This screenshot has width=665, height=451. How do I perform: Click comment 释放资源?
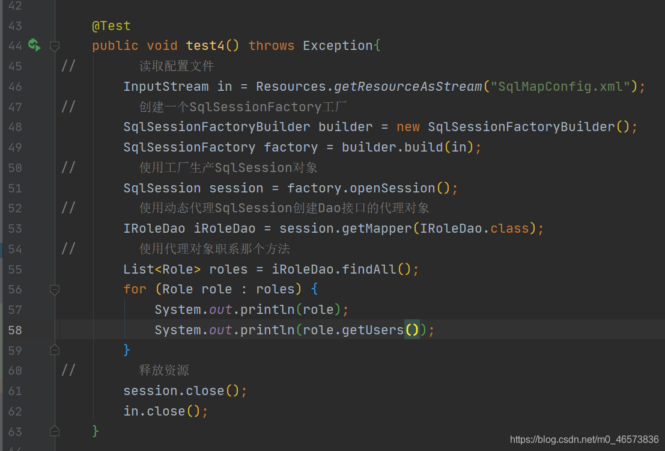click(164, 370)
